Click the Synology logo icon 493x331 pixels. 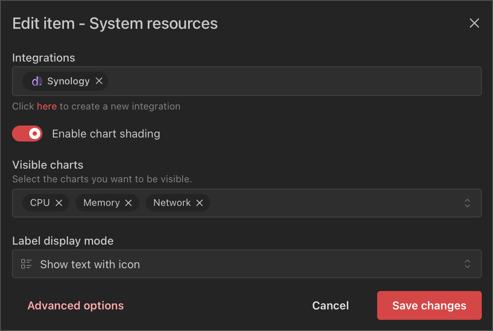tap(37, 81)
